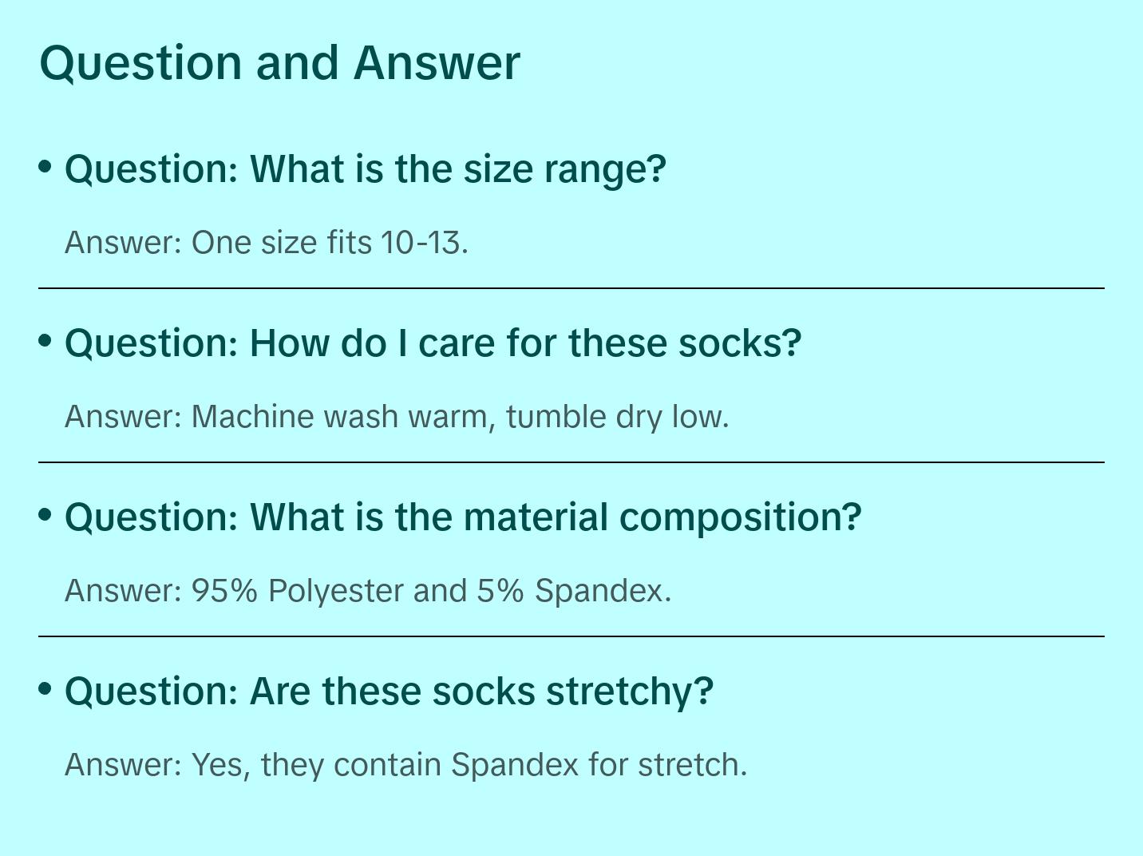The image size is (1143, 856).
Task: Click the word 'Polyester' in the composition answer
Action: (335, 591)
